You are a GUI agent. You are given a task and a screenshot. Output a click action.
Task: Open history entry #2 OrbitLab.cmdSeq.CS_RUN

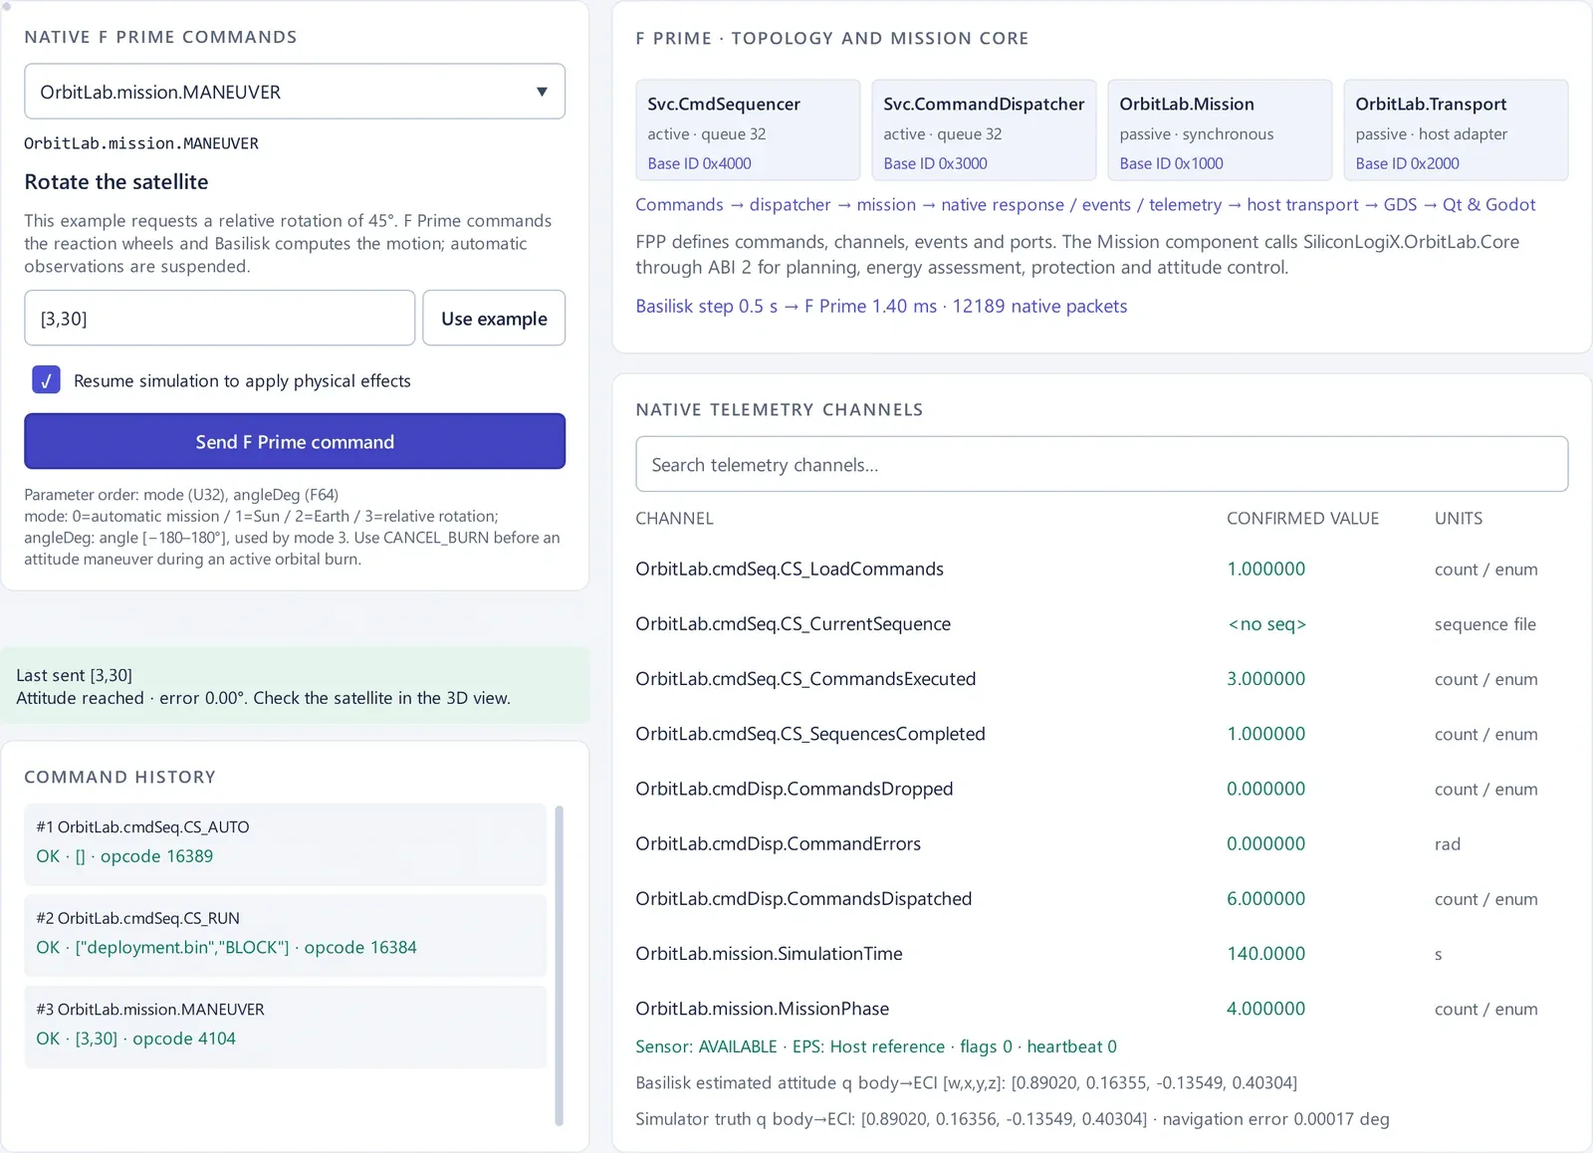[286, 935]
